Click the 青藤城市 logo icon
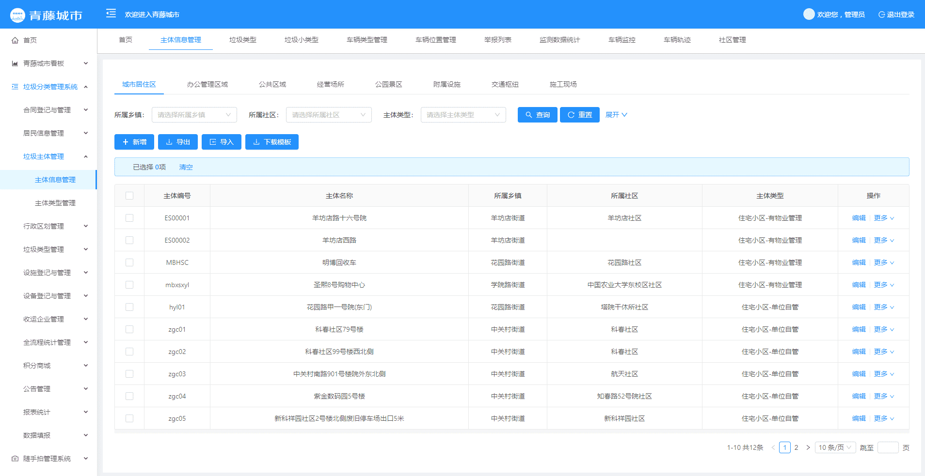Viewport: 925px width, 476px height. (17, 15)
